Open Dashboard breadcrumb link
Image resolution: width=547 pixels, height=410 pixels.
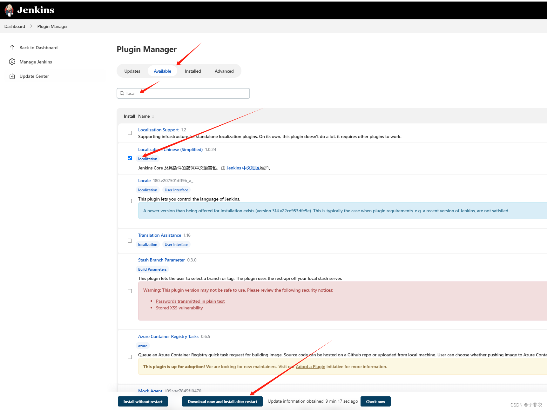(x=15, y=26)
